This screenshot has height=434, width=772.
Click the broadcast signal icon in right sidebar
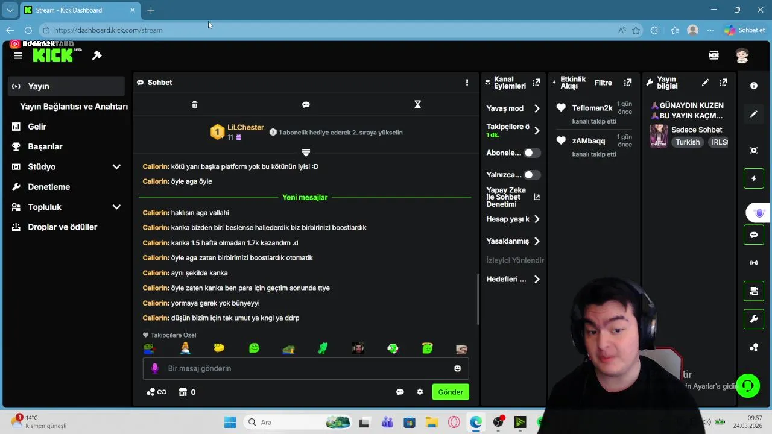click(754, 263)
